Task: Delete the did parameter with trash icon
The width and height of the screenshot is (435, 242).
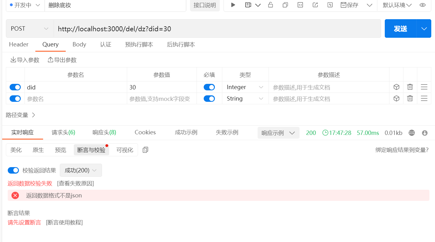Action: coord(410,87)
